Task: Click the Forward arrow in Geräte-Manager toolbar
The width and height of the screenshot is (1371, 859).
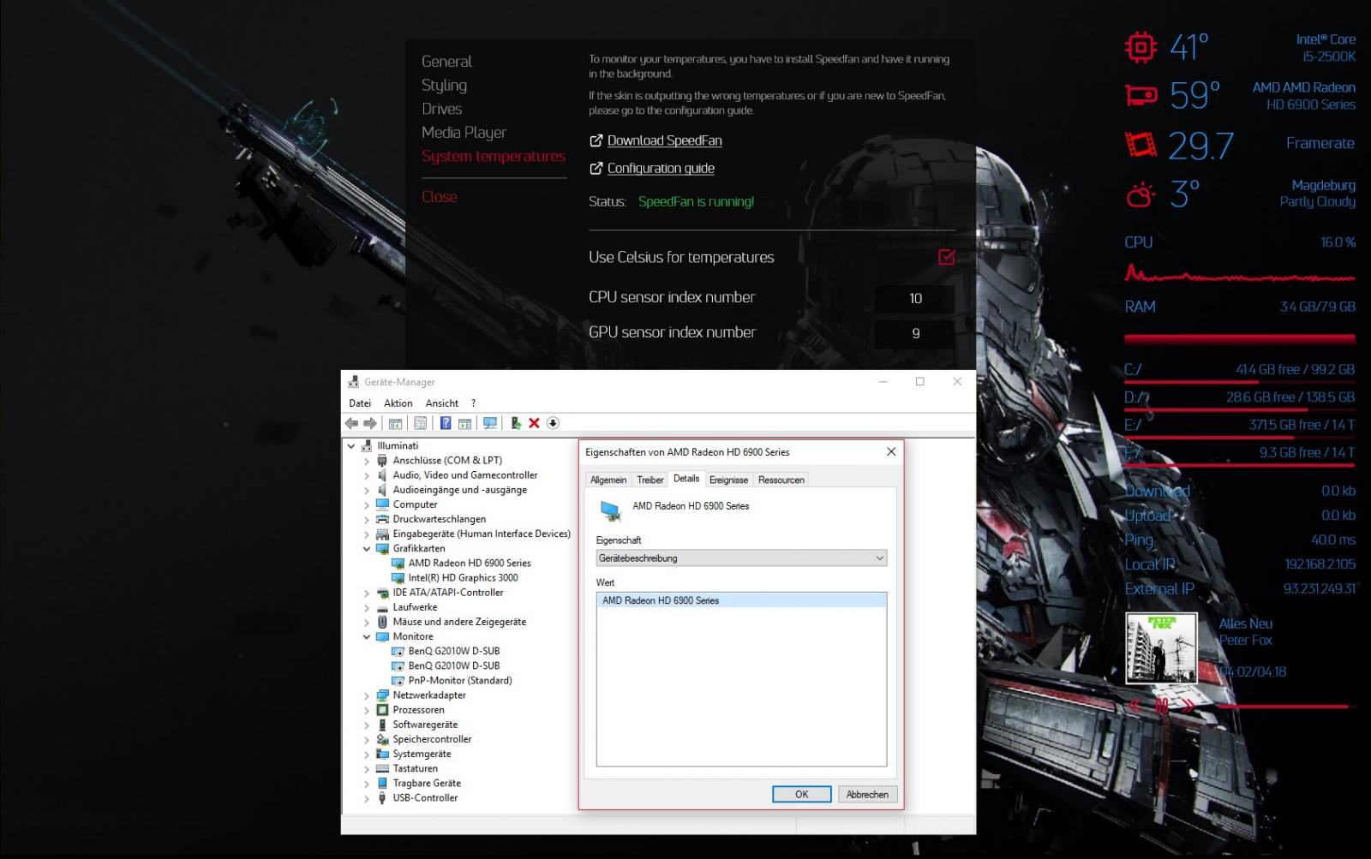Action: point(370,423)
